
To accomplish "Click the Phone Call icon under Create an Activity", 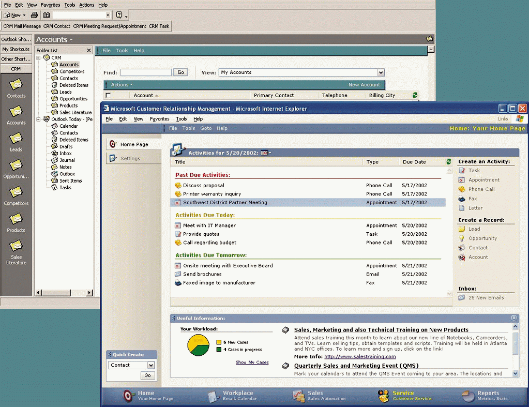I will point(462,189).
